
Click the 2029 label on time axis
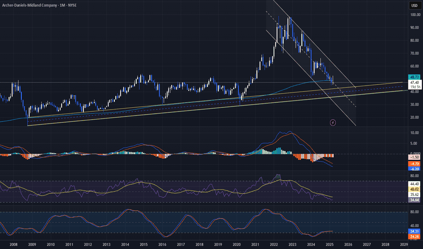coord(404,244)
